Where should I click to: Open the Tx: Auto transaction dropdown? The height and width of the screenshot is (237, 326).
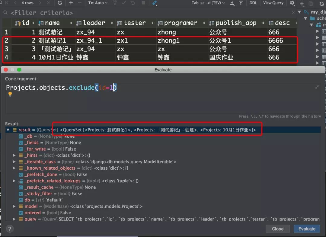(x=98, y=3)
